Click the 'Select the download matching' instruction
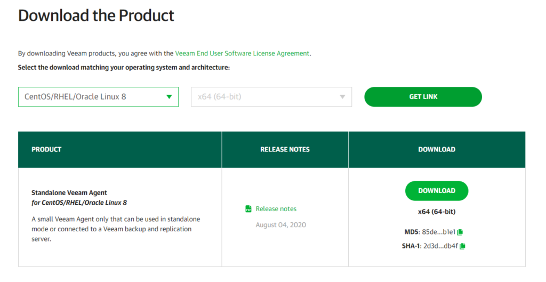The width and height of the screenshot is (546, 282). pyautogui.click(x=124, y=68)
